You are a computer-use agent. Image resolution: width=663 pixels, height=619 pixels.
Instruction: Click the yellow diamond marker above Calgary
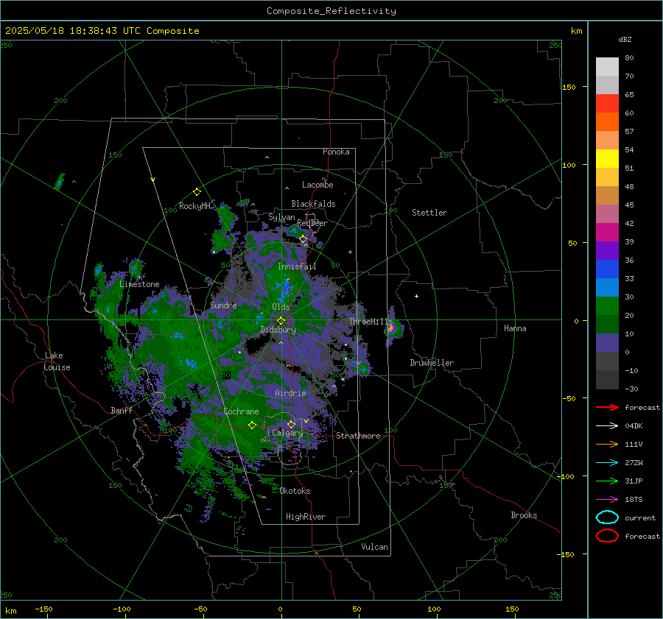tap(291, 424)
